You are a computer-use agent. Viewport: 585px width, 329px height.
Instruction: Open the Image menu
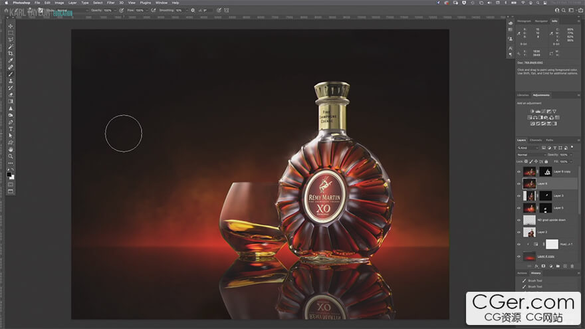point(59,3)
